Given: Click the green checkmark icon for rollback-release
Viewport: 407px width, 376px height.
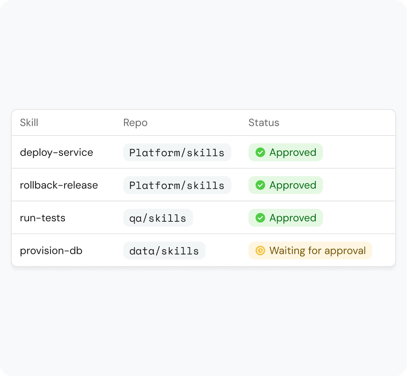Looking at the screenshot, I should tap(260, 185).
